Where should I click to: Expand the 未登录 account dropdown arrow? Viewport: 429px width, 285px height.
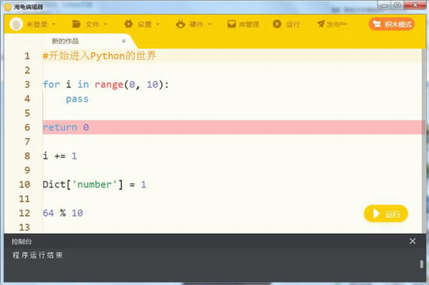pyautogui.click(x=53, y=24)
